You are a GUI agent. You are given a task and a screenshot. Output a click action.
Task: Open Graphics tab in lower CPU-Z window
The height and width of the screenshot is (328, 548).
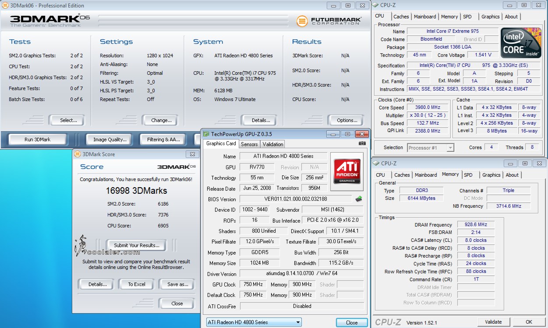click(491, 175)
